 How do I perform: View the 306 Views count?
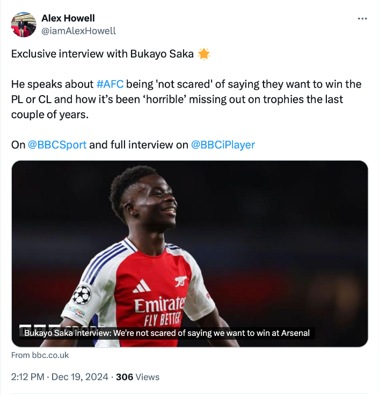(137, 377)
